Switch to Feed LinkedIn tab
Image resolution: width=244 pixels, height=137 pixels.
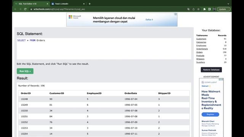click(x=68, y=4)
